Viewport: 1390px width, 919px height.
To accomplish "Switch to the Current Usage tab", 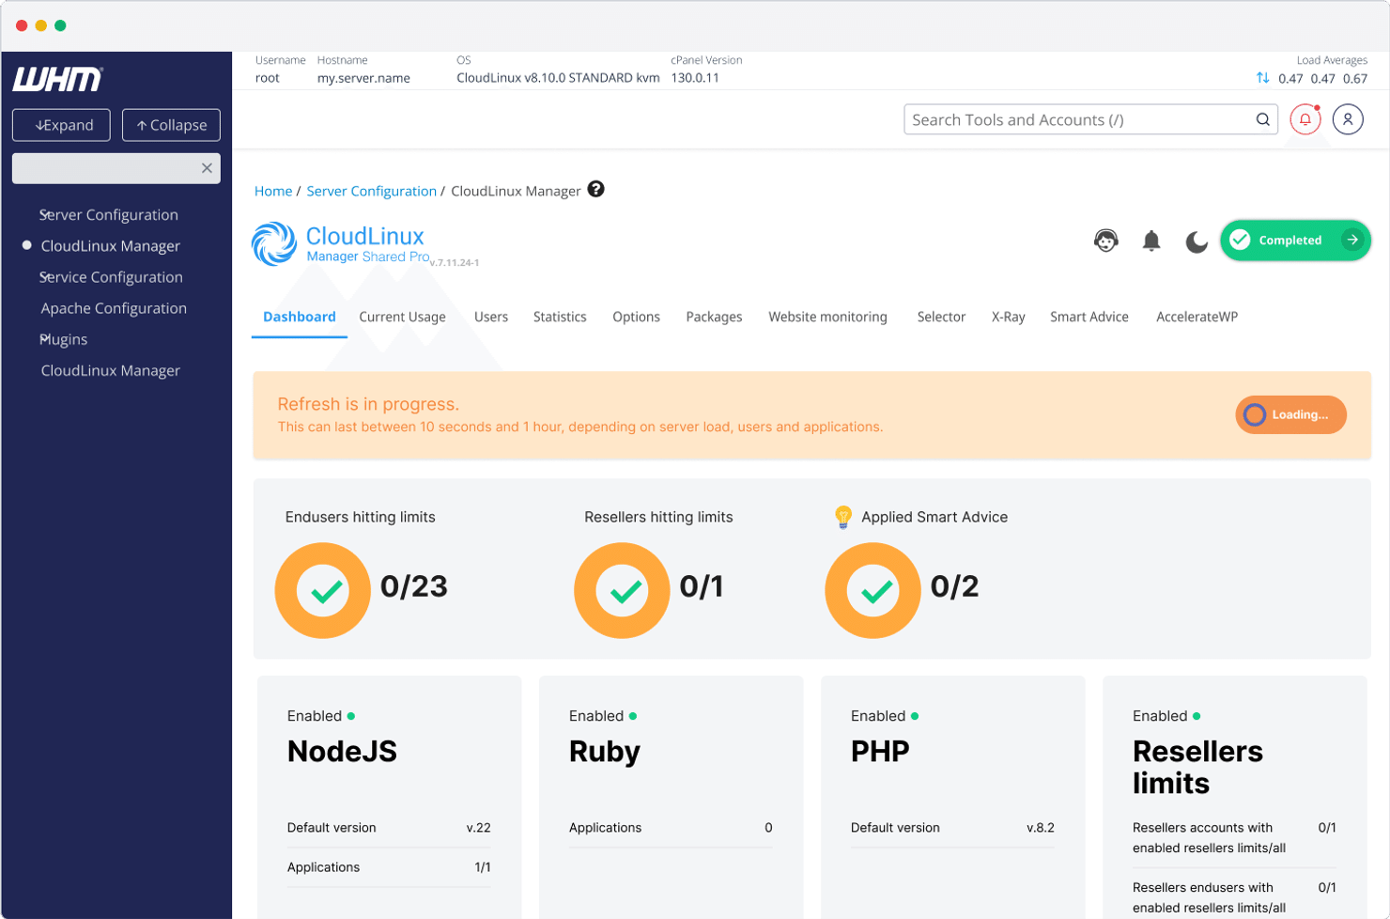I will (x=402, y=317).
